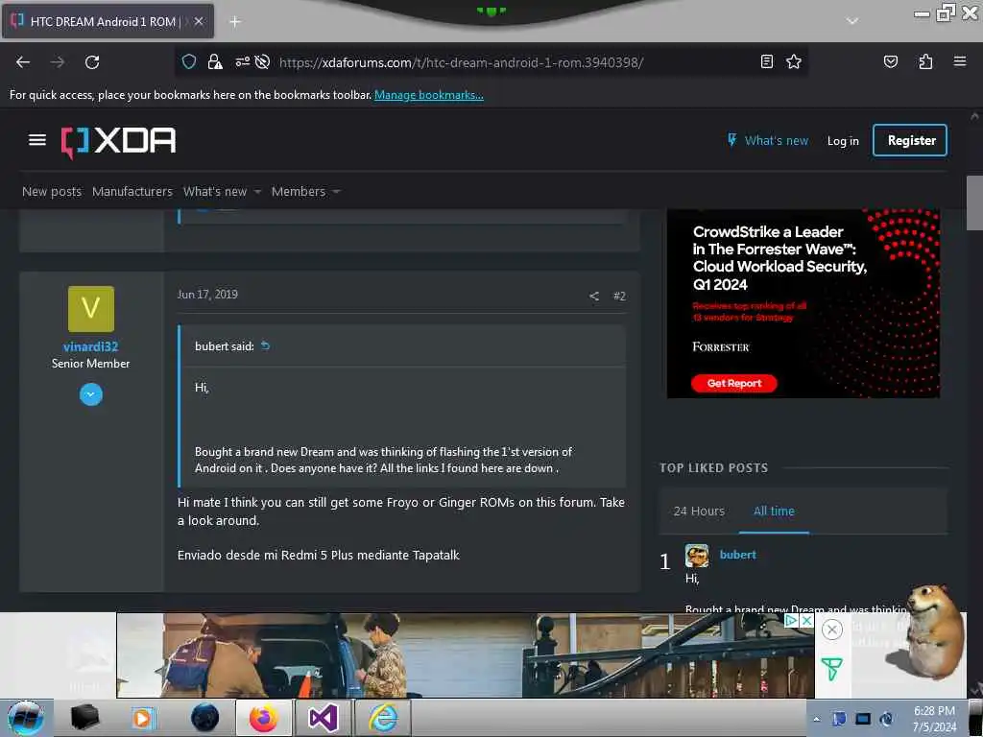Toggle reader view icon
Screen dimensions: 983x737
click(x=766, y=61)
